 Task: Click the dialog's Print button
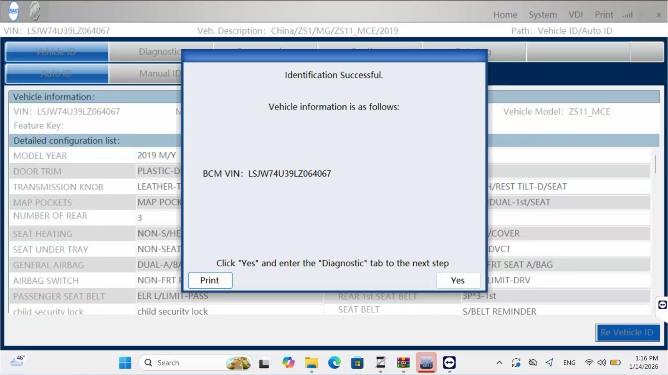pos(210,280)
